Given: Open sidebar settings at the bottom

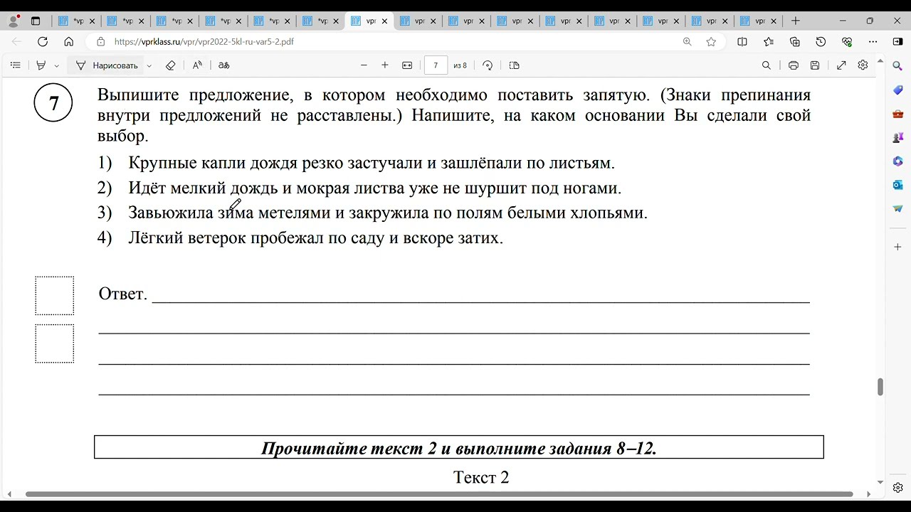Looking at the screenshot, I should tap(898, 488).
